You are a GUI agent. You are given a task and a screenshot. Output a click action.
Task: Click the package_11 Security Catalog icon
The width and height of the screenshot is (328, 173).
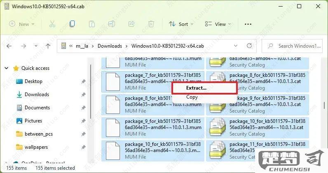point(218,150)
